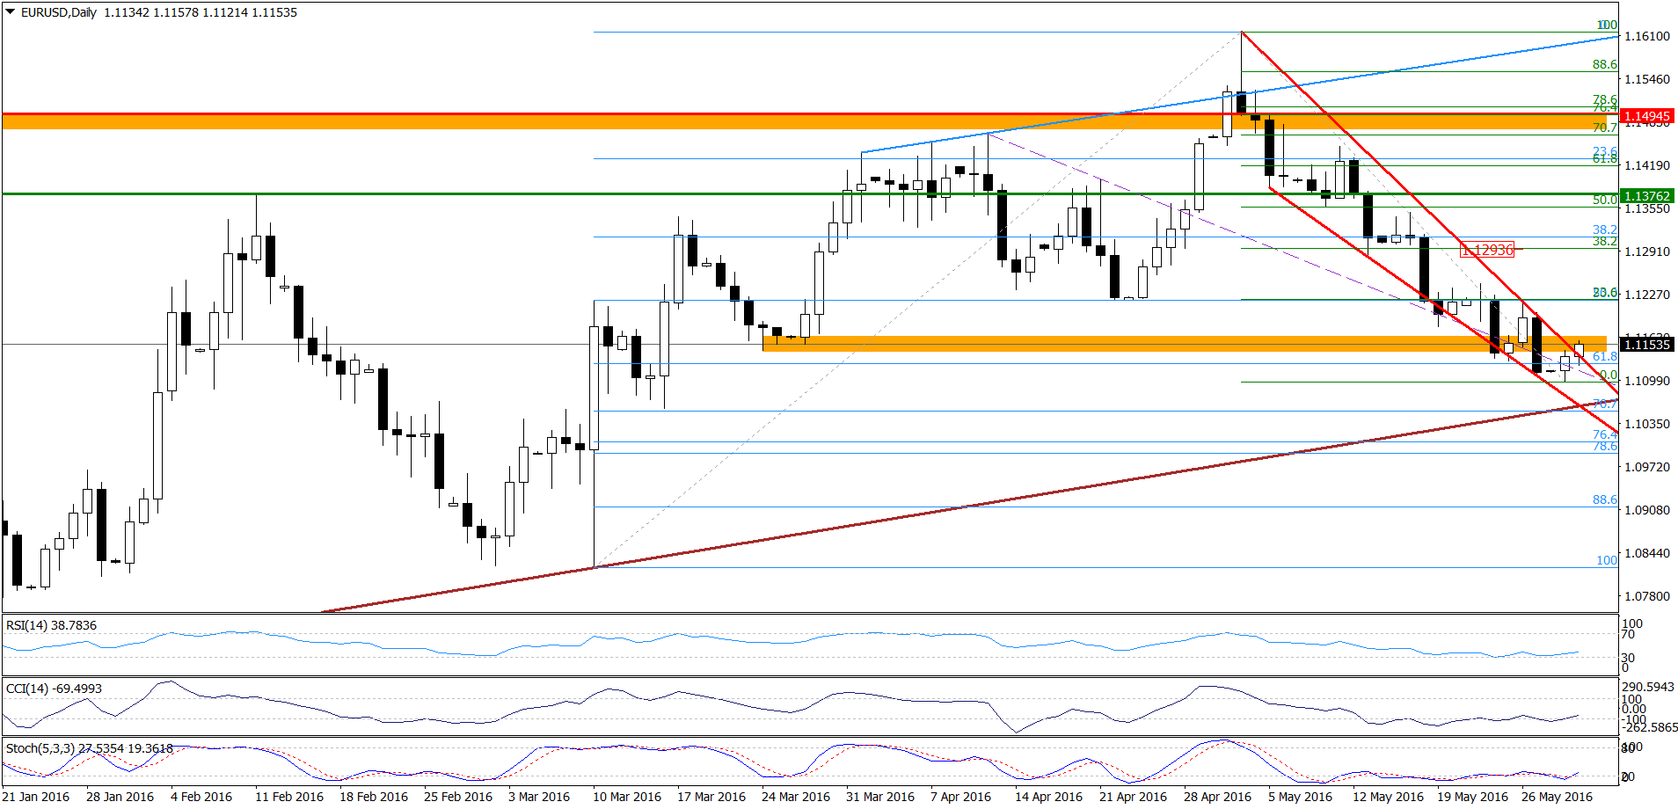Click the OHLC values 1.11342 1.11578 1.11214 1.11535
Viewport: 1678px width, 809px height.
[x=201, y=12]
